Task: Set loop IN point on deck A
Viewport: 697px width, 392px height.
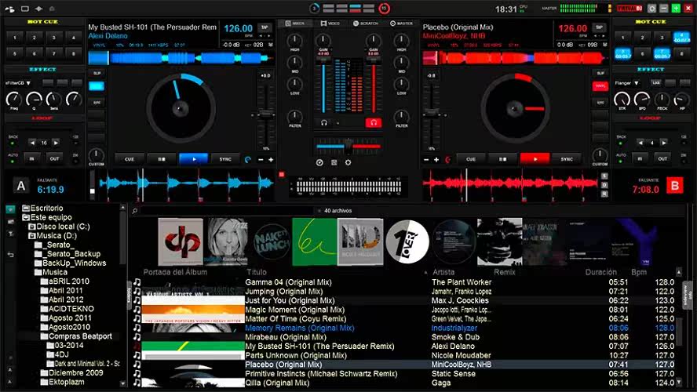Action: point(32,158)
